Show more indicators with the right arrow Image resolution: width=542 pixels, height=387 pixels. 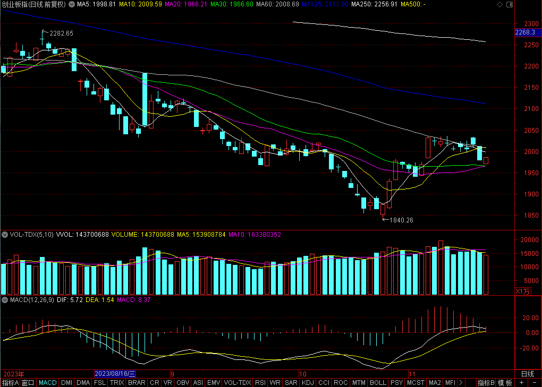(x=460, y=383)
